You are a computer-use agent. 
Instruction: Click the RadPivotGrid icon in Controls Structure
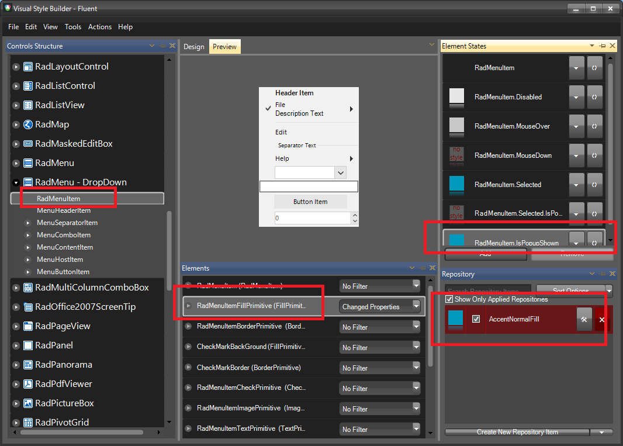point(28,422)
